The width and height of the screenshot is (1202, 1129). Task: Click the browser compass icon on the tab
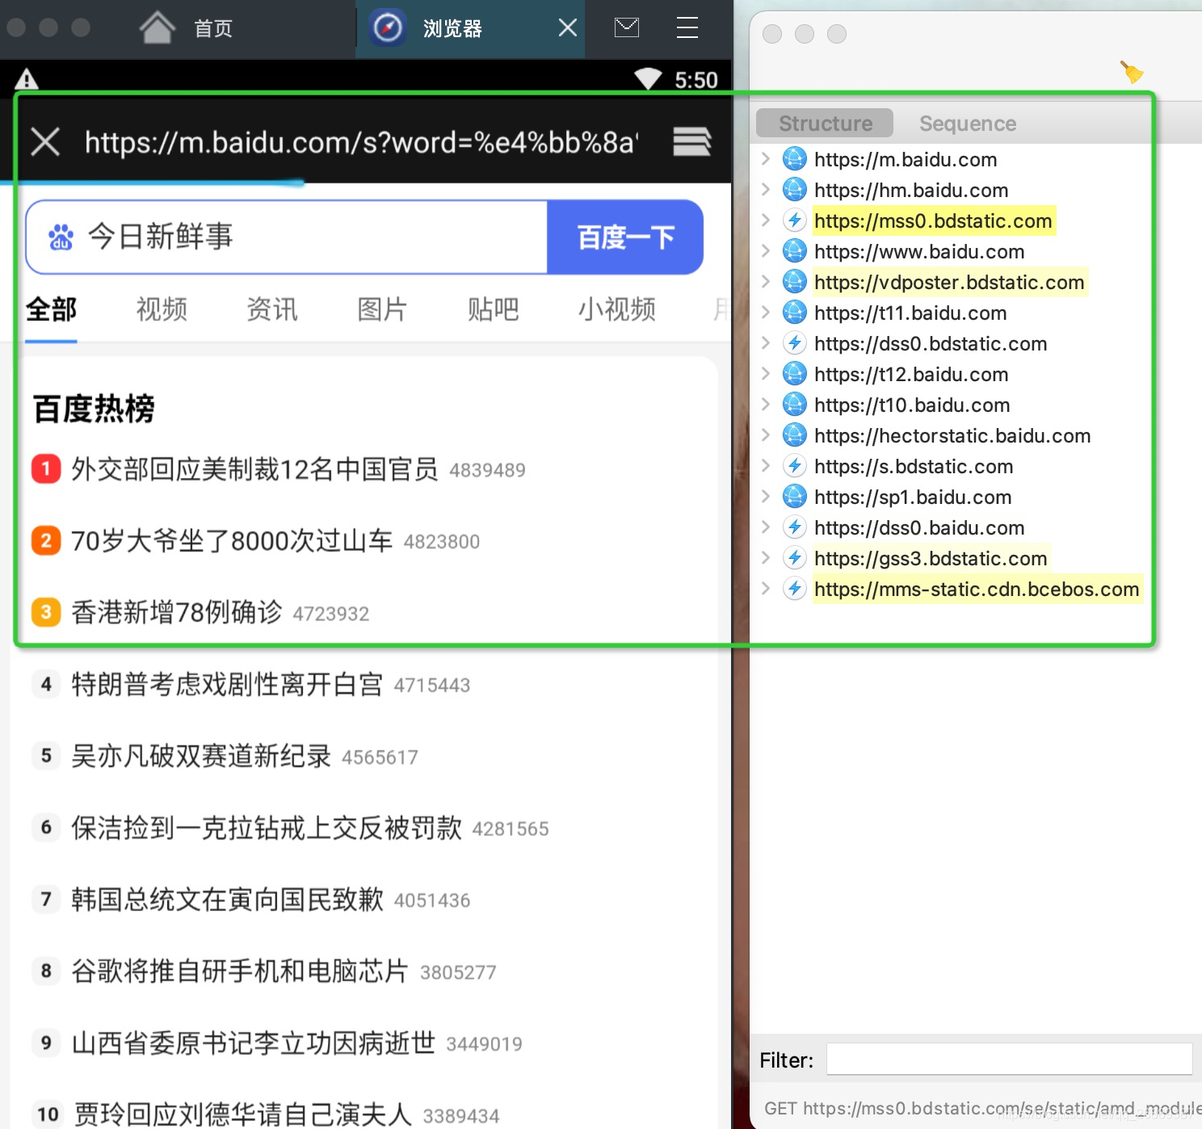pyautogui.click(x=388, y=28)
